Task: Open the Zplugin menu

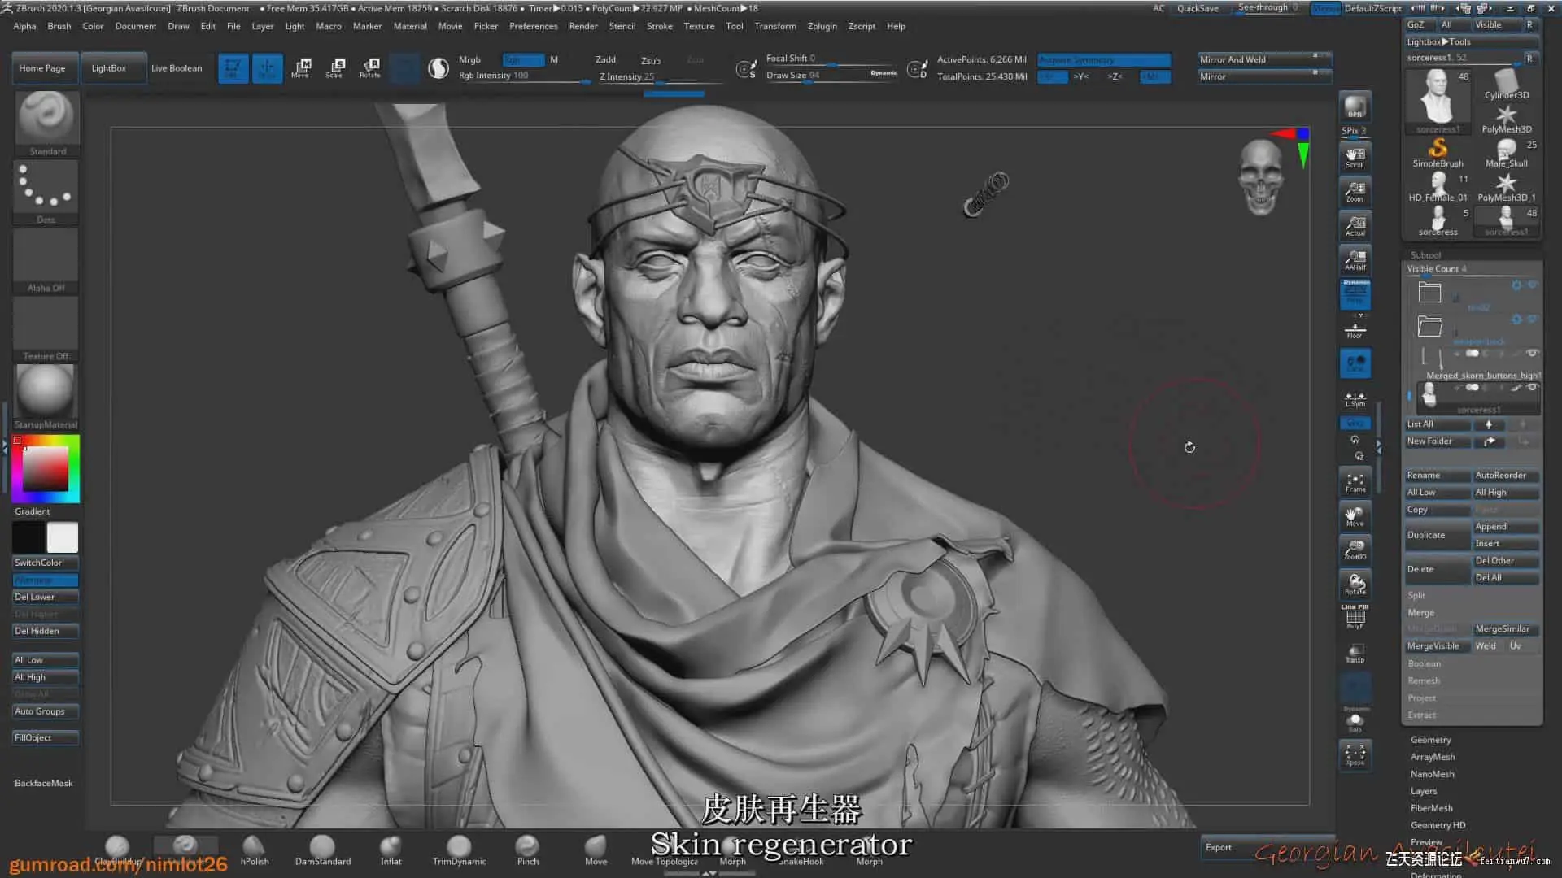Action: coord(822,26)
